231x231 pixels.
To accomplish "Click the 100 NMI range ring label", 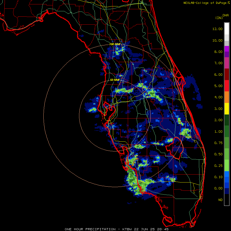I will 114,44.
